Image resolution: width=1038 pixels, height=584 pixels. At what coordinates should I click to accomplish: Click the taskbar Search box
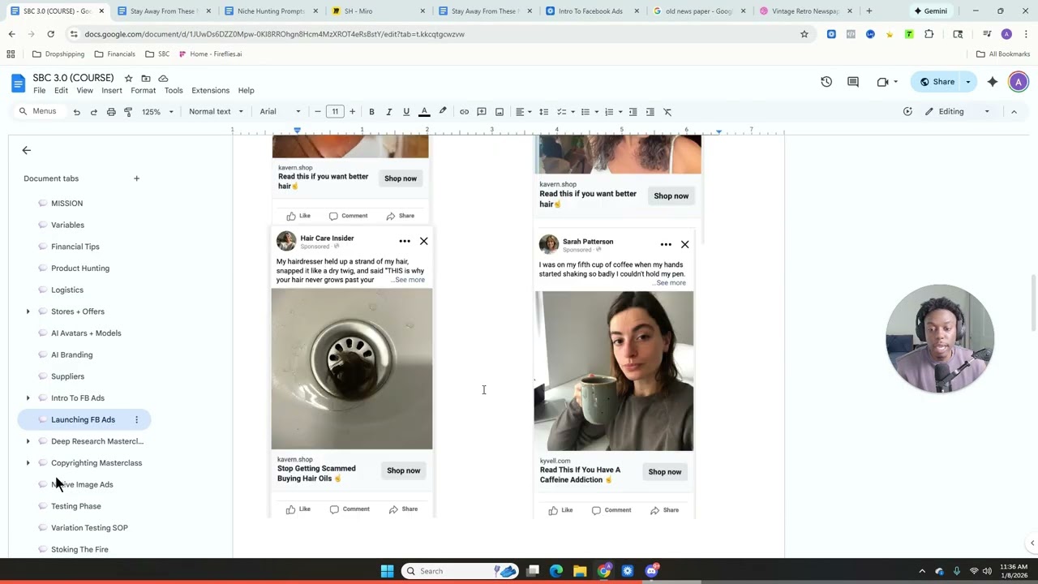pos(460,571)
